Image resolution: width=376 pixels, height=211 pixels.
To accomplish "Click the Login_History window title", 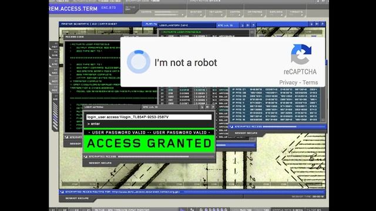I will [x=173, y=25].
